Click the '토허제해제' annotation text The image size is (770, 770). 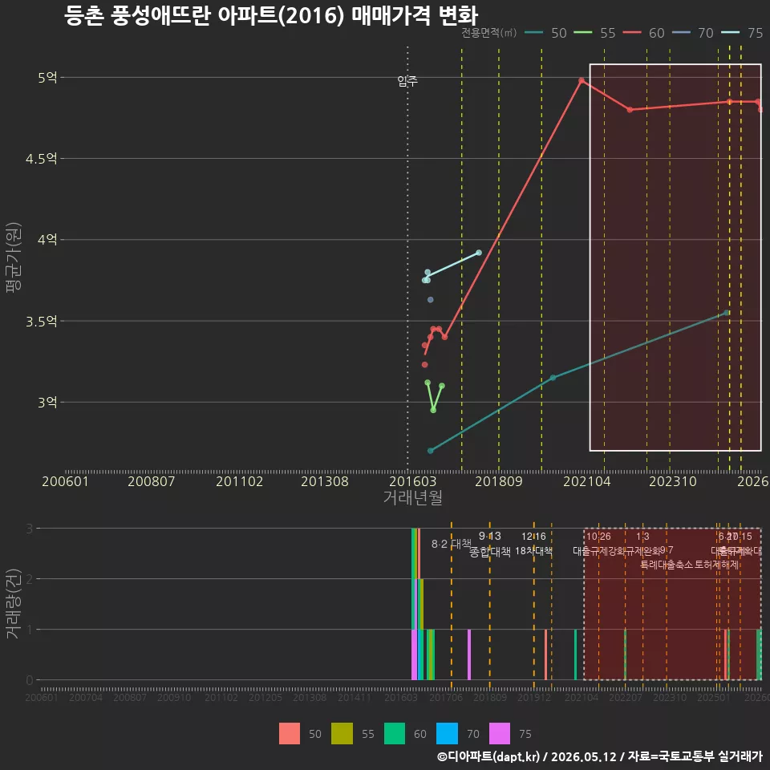pyautogui.click(x=717, y=565)
